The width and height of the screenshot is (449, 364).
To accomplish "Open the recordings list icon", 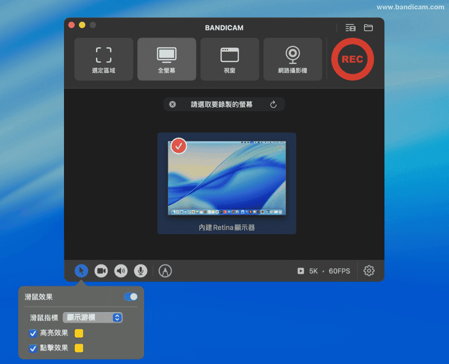I will (350, 28).
